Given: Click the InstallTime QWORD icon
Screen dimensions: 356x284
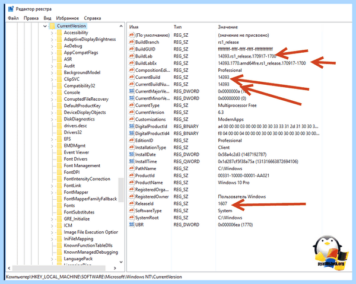Looking at the screenshot, I should point(132,161).
